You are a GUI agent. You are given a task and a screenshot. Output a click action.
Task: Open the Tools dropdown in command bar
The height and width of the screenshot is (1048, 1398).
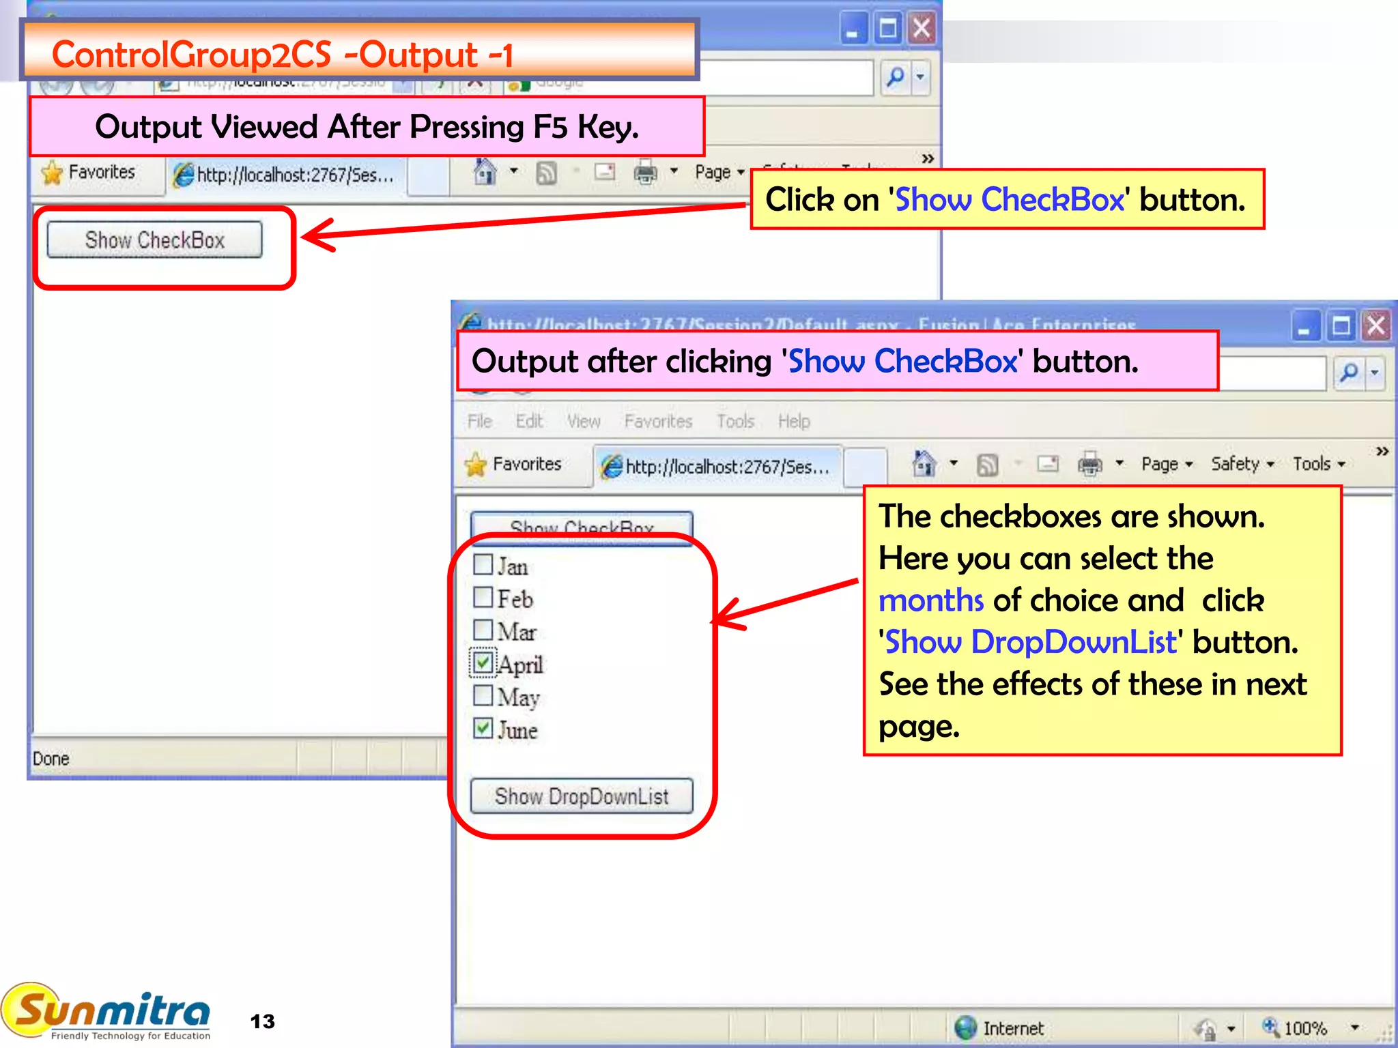1318,465
